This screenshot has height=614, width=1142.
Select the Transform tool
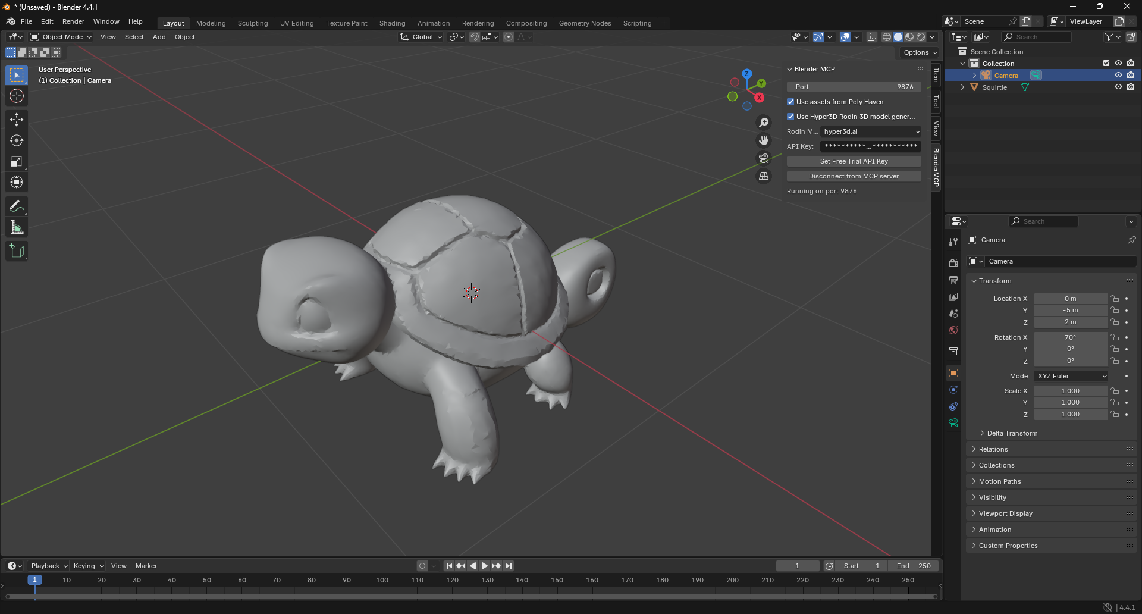coord(17,182)
